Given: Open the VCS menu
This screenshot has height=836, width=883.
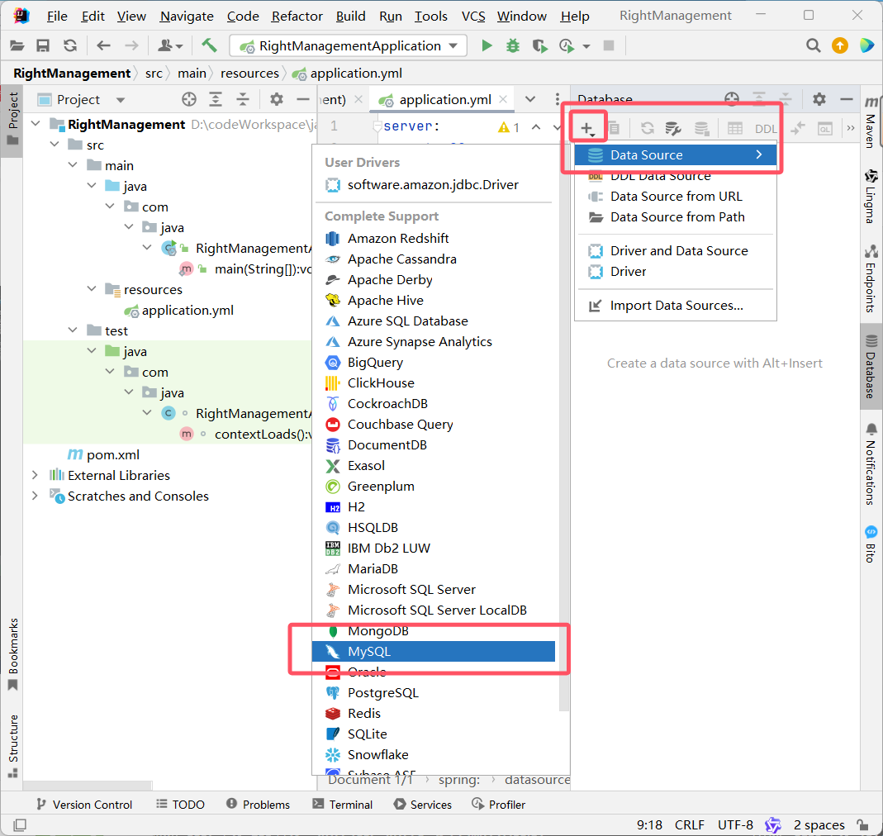Looking at the screenshot, I should 473,17.
